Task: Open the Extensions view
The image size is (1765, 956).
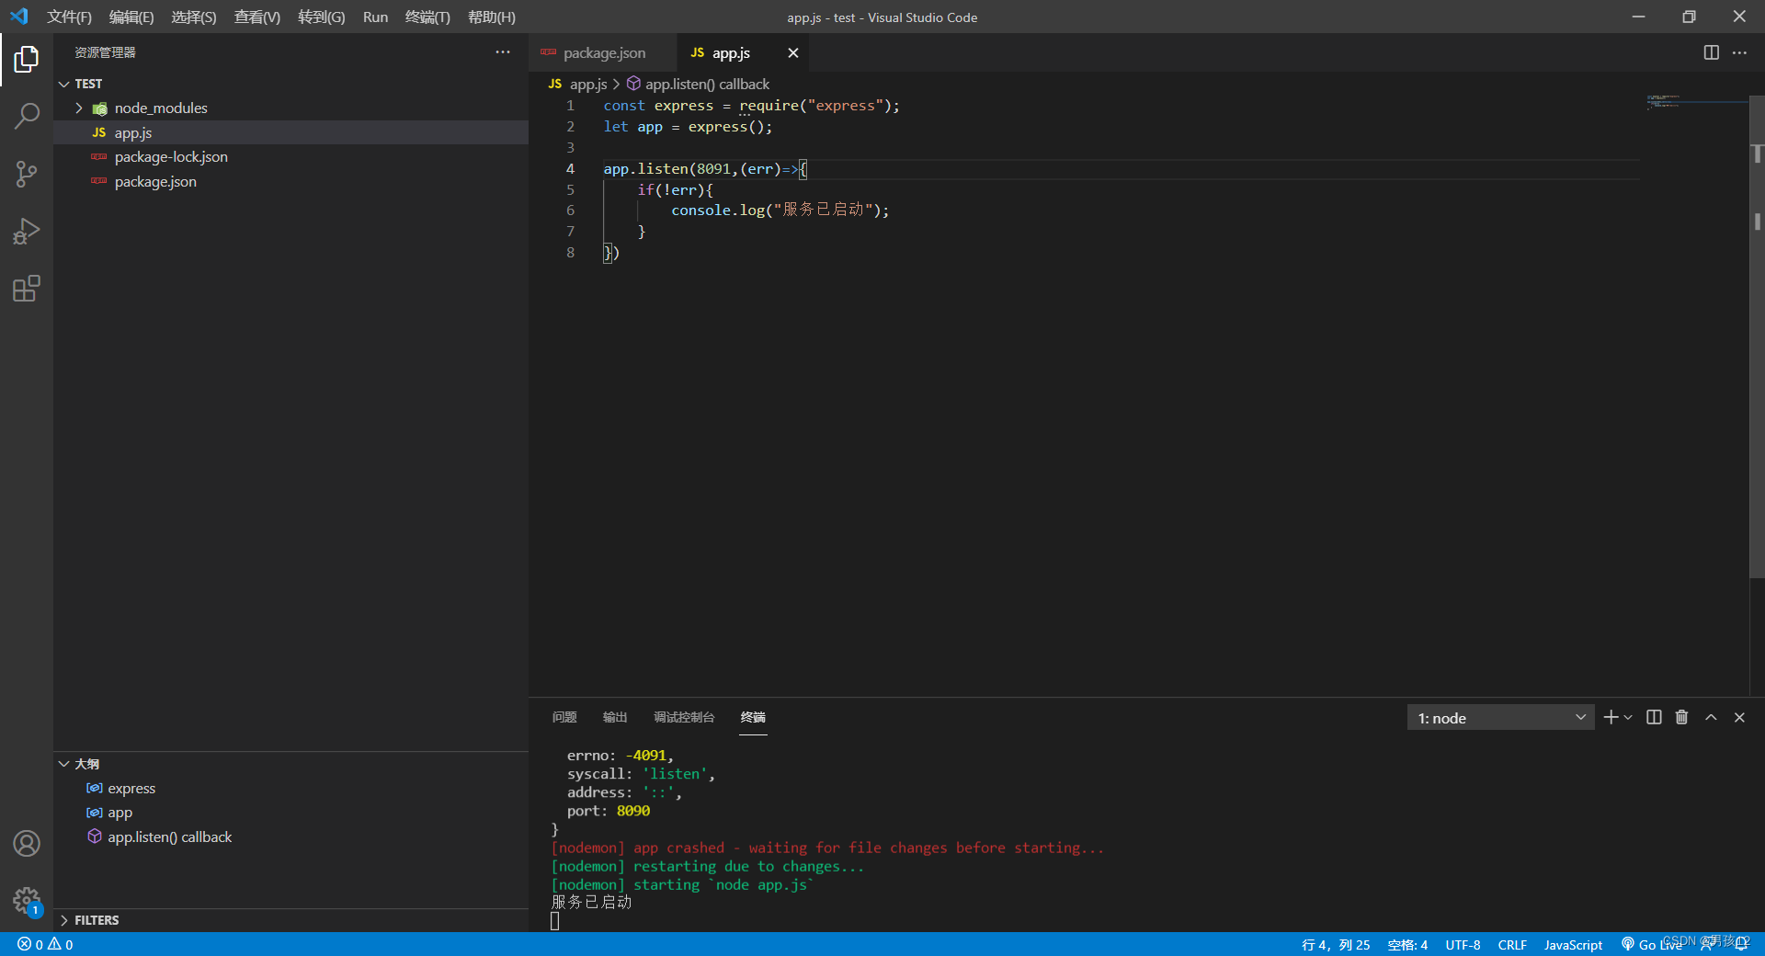Action: [27, 289]
